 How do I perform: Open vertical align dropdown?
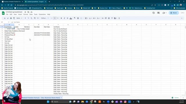point(90,18)
